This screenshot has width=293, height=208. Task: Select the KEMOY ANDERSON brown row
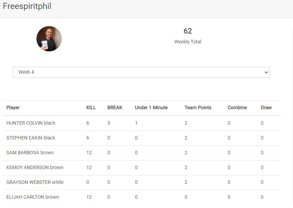click(x=35, y=167)
